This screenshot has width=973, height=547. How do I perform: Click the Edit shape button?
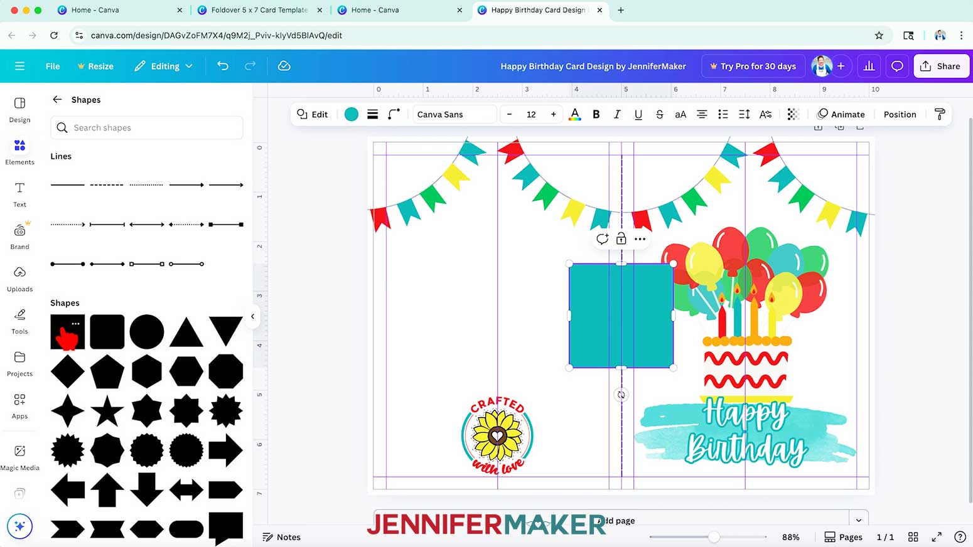coord(312,114)
